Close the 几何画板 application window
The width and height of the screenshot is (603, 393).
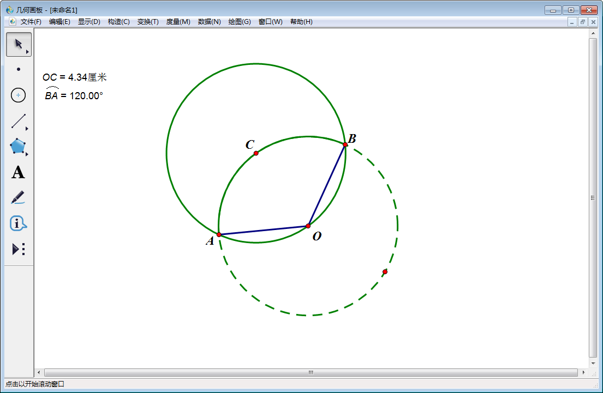[x=589, y=10]
